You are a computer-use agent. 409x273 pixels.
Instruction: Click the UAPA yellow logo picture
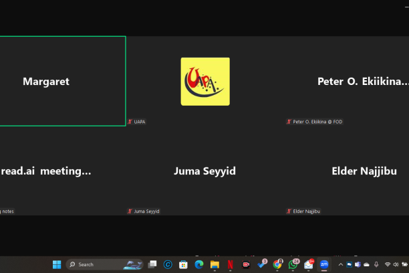click(x=205, y=82)
